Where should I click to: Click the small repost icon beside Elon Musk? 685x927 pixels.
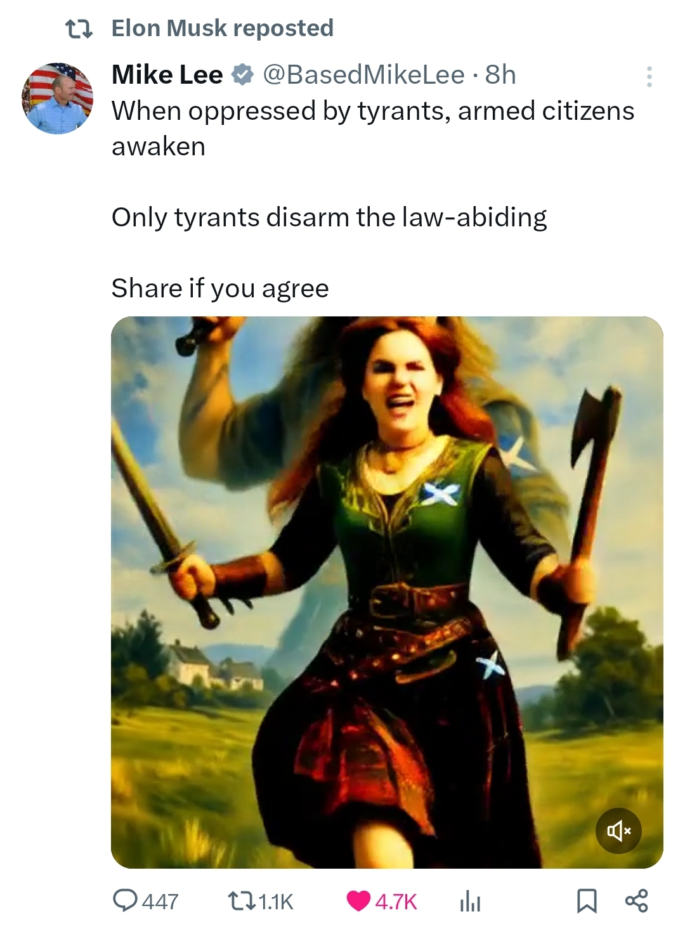click(80, 29)
